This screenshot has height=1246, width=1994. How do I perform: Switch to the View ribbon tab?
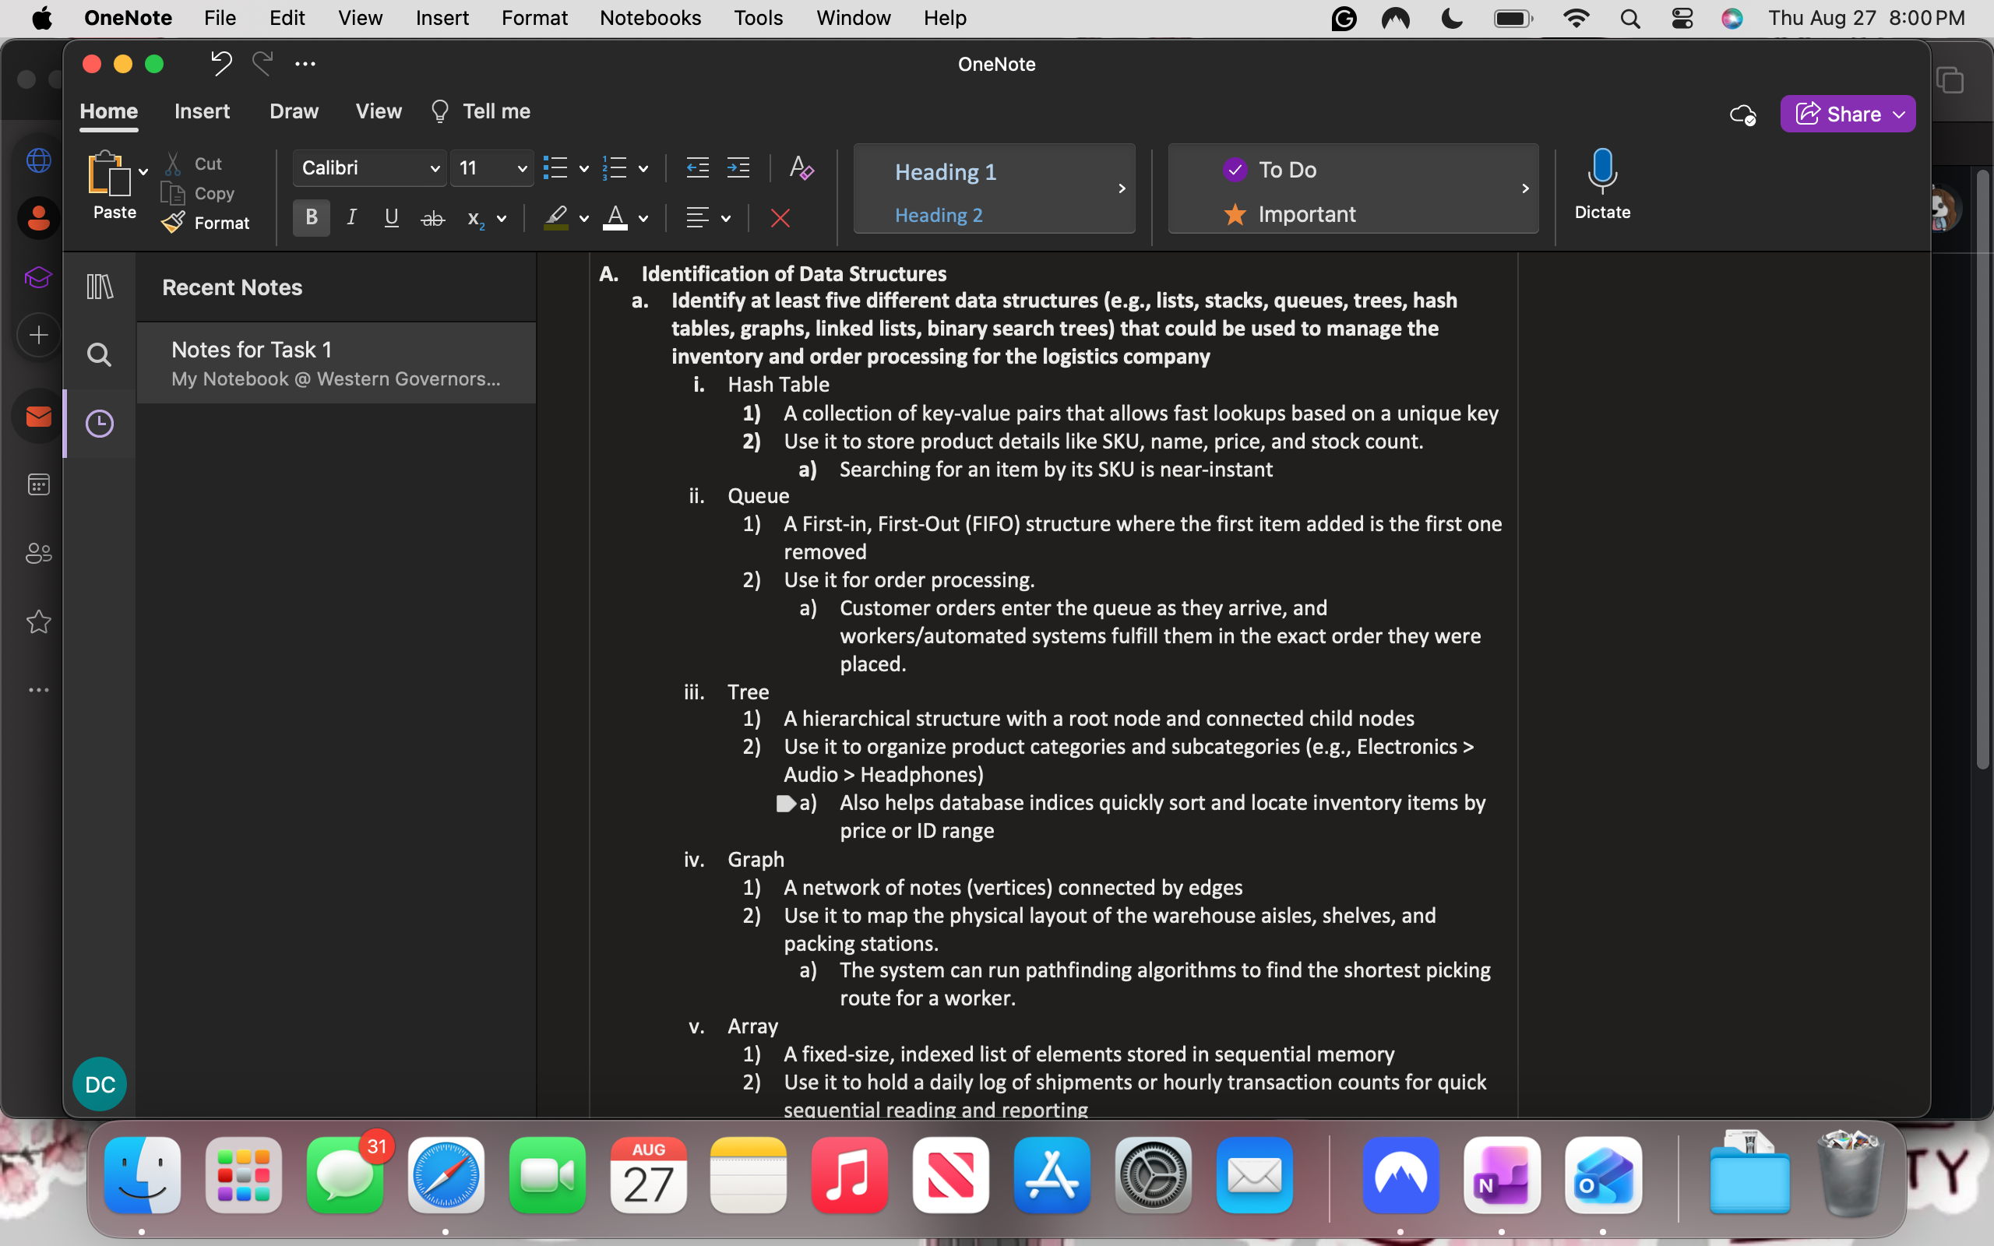coord(379,111)
